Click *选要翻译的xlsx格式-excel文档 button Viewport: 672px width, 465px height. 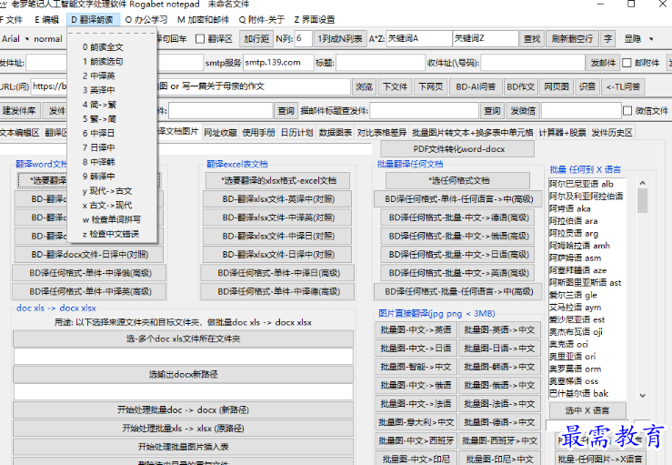point(278,180)
